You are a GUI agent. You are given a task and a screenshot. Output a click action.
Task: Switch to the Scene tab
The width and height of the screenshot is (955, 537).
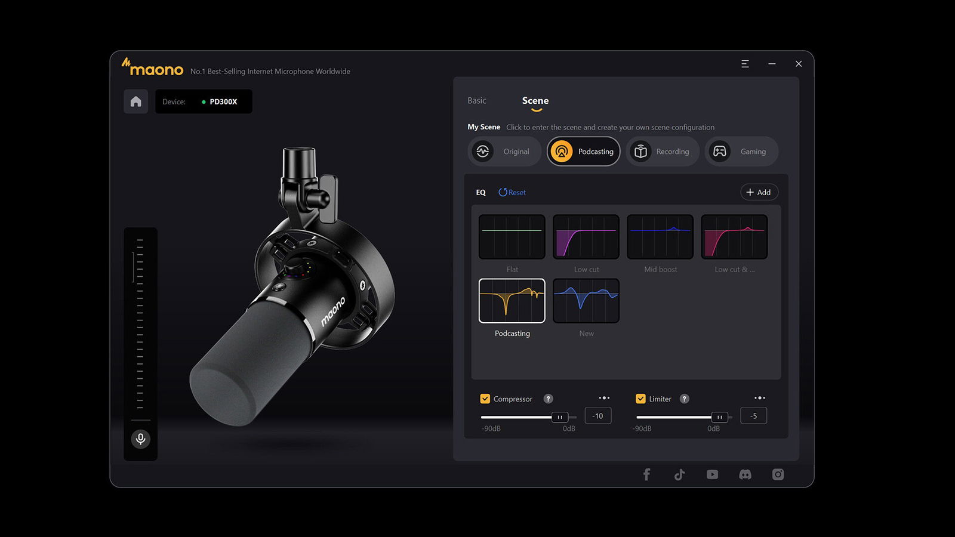tap(535, 101)
